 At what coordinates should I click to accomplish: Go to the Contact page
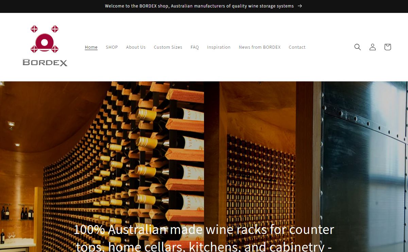coord(297,47)
